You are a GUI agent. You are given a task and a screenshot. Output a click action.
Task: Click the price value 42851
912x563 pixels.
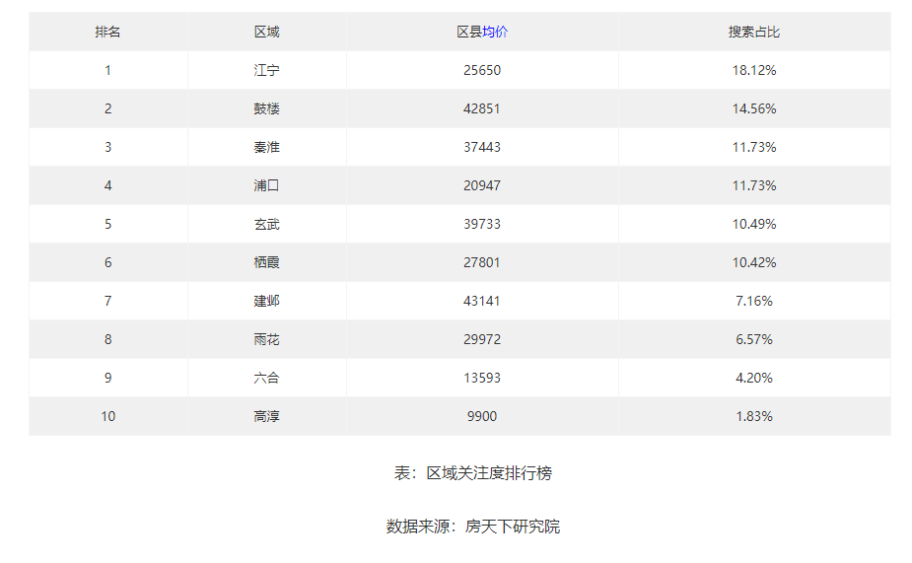click(482, 108)
